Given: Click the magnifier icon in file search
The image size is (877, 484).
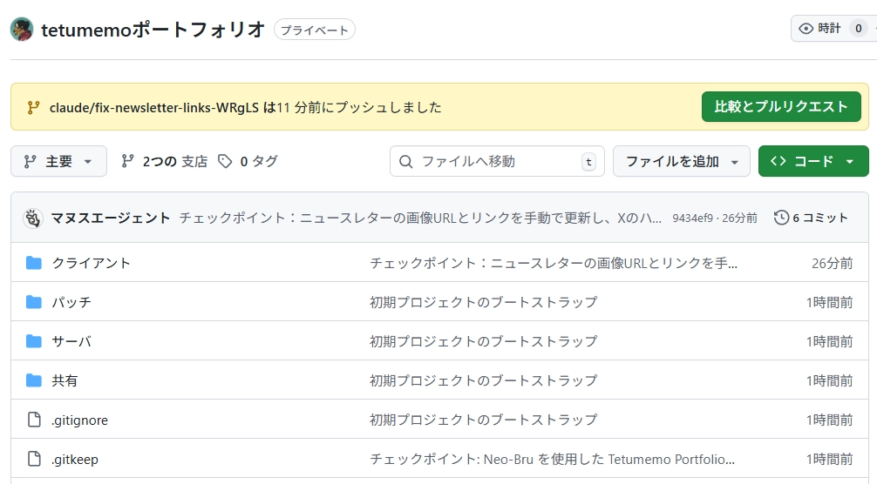Looking at the screenshot, I should click(405, 162).
